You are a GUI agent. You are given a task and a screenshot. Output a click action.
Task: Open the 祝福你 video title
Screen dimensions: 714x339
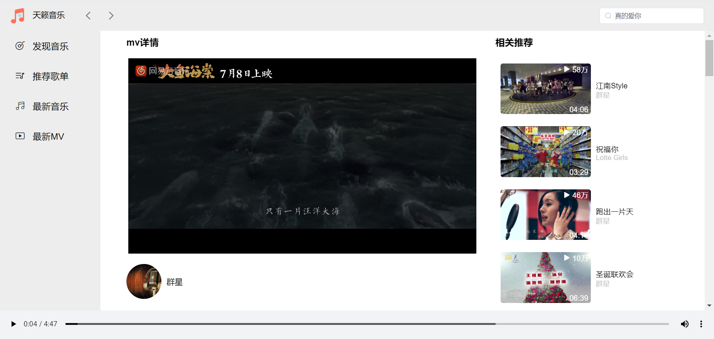coord(607,149)
